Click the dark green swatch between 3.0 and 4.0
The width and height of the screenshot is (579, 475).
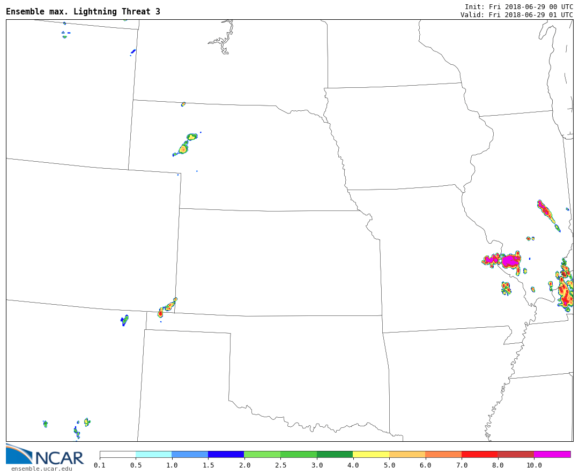click(335, 454)
